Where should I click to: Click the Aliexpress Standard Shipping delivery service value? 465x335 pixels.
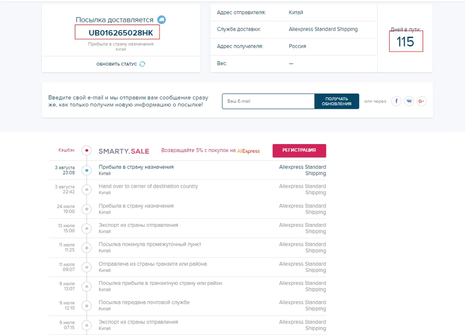(323, 29)
